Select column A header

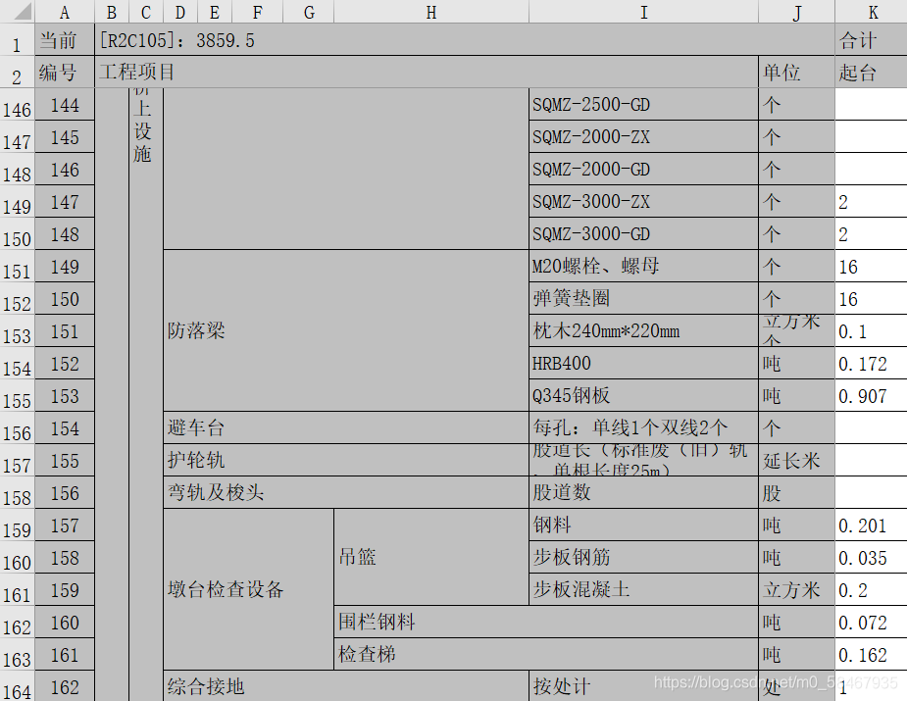(x=65, y=11)
